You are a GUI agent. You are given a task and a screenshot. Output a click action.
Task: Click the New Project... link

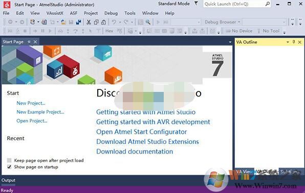pos(31,103)
